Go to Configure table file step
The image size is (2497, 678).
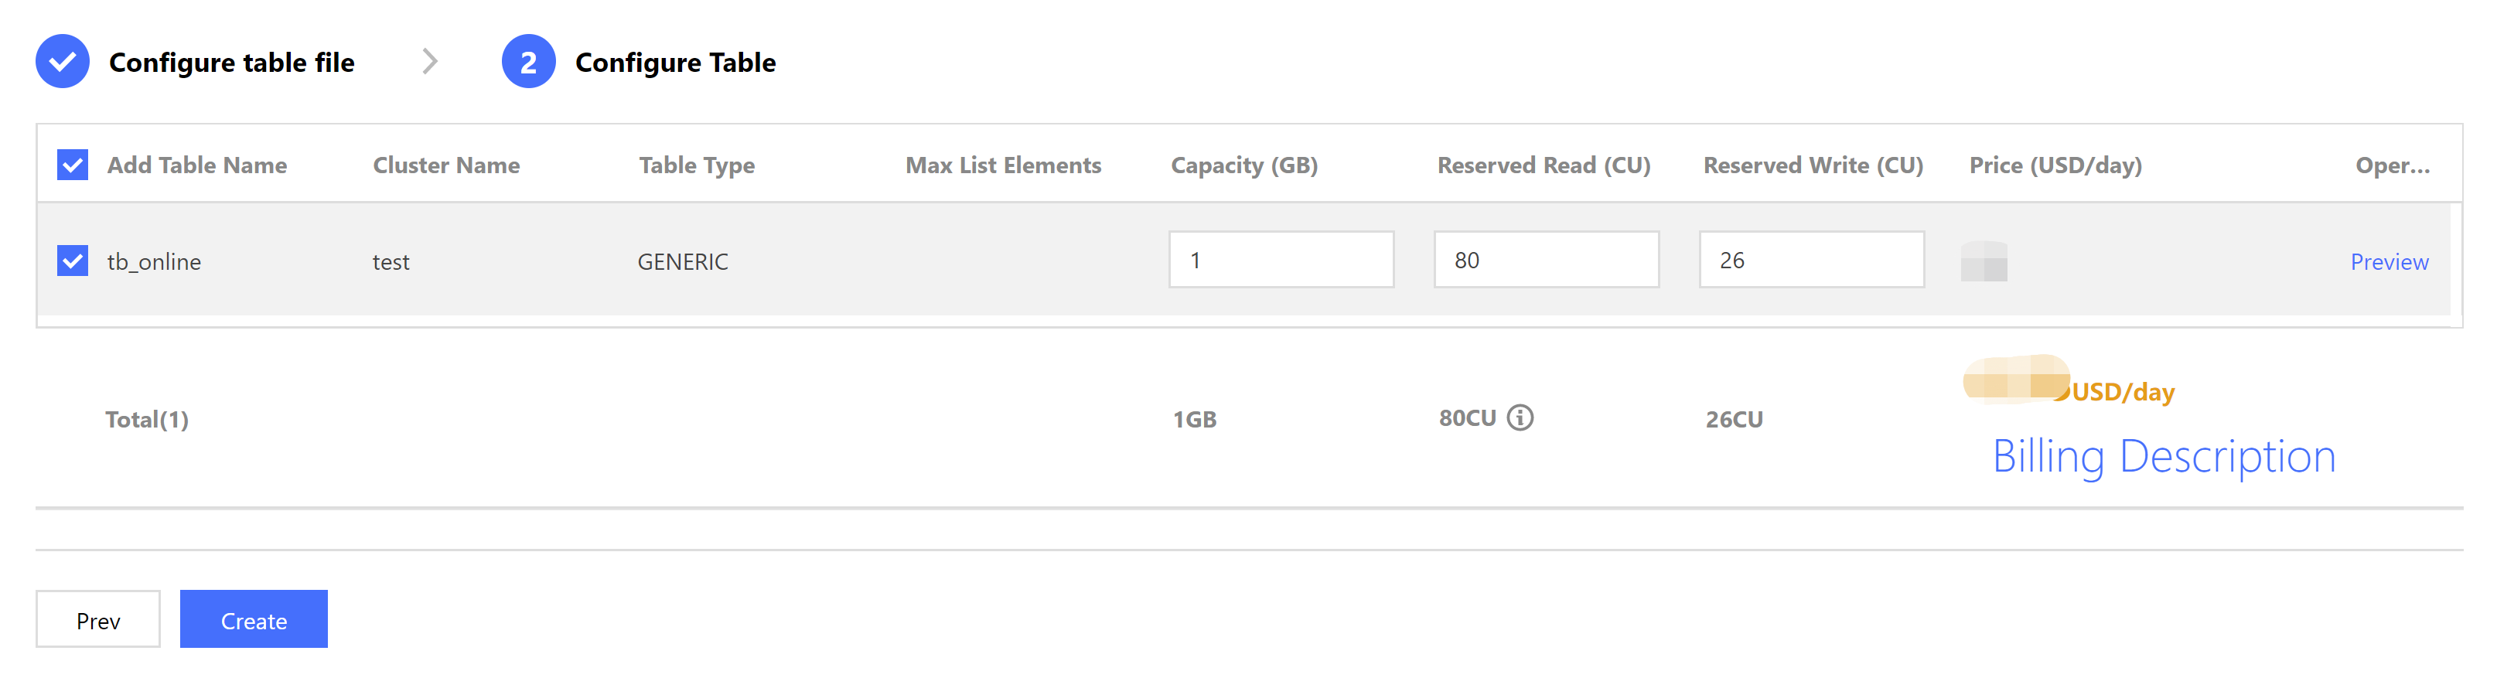(x=232, y=63)
